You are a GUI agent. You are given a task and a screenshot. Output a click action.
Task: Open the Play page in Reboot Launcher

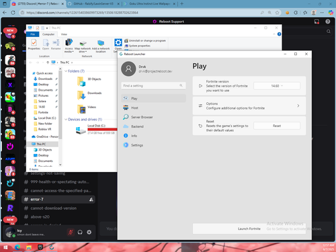(153, 98)
